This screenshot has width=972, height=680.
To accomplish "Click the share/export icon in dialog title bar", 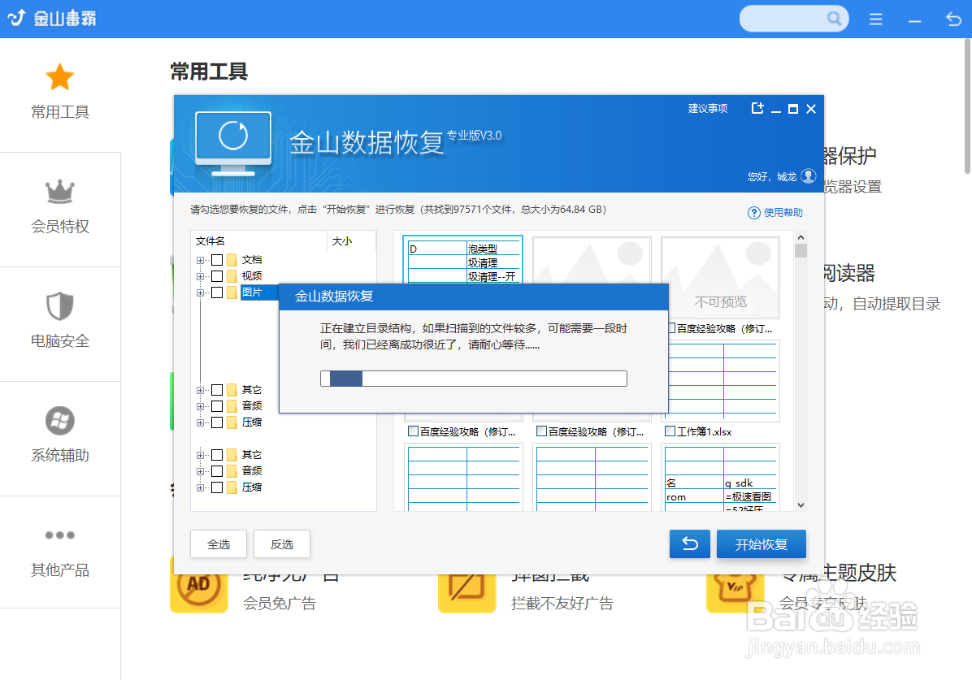I will pyautogui.click(x=757, y=108).
